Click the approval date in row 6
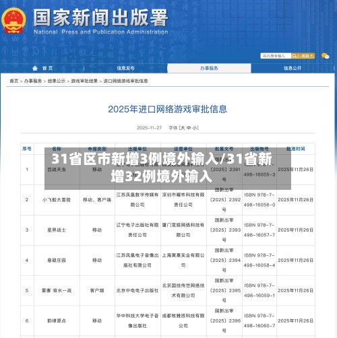The height and width of the screenshot is (338, 337). [296, 321]
